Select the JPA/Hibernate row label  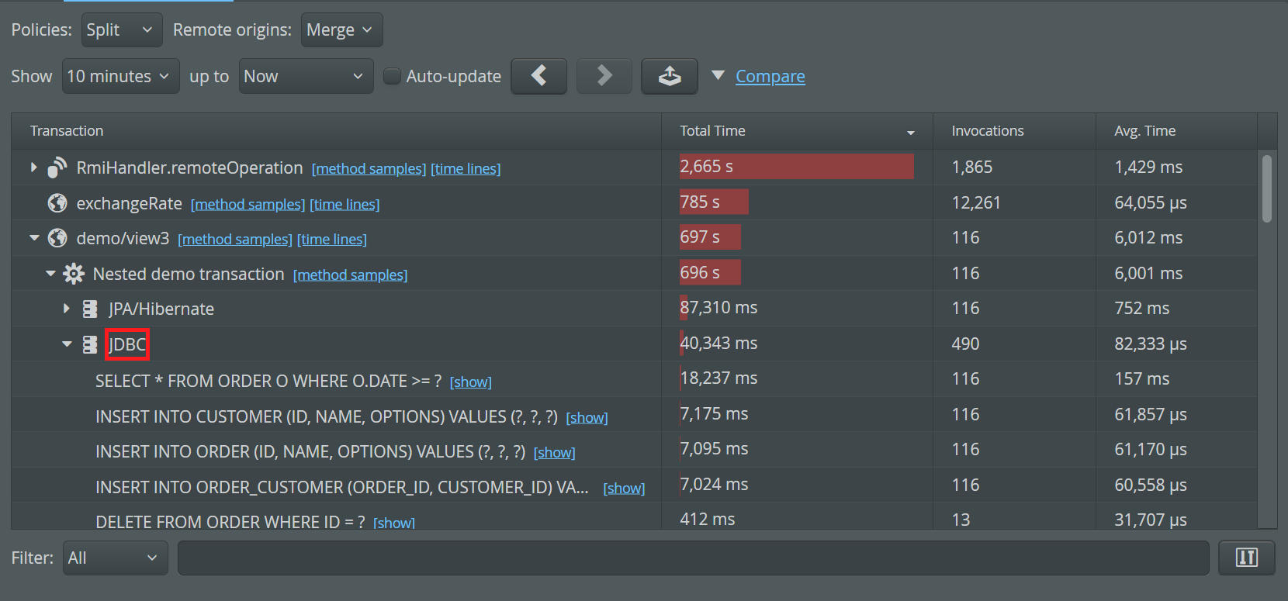click(161, 309)
